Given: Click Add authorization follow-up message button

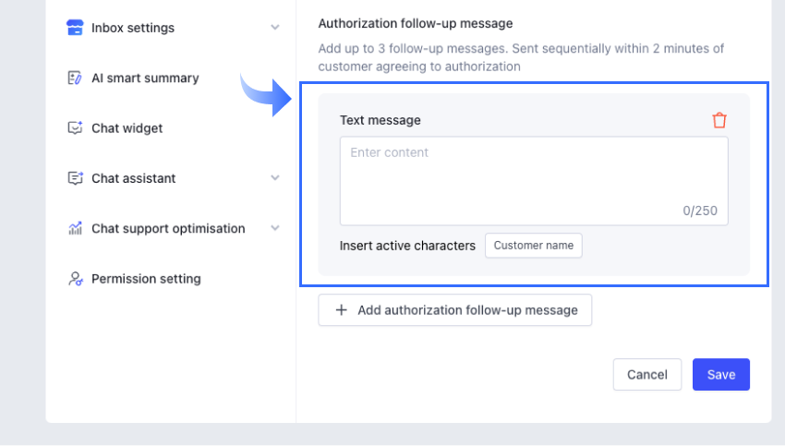Looking at the screenshot, I should 454,310.
